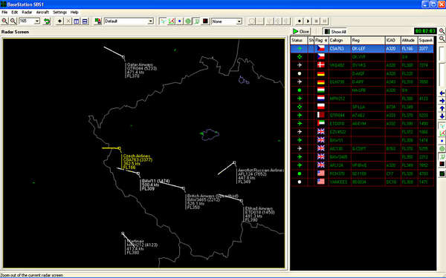Select the CSA763 row in aircraft list
Screen dimensions: 446x278
tap(362, 48)
